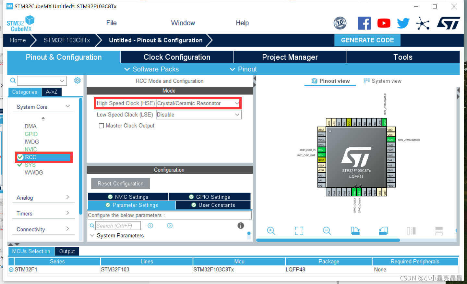Viewport: 467px width, 284px height.
Task: Open the User Constants tab
Action: click(213, 205)
